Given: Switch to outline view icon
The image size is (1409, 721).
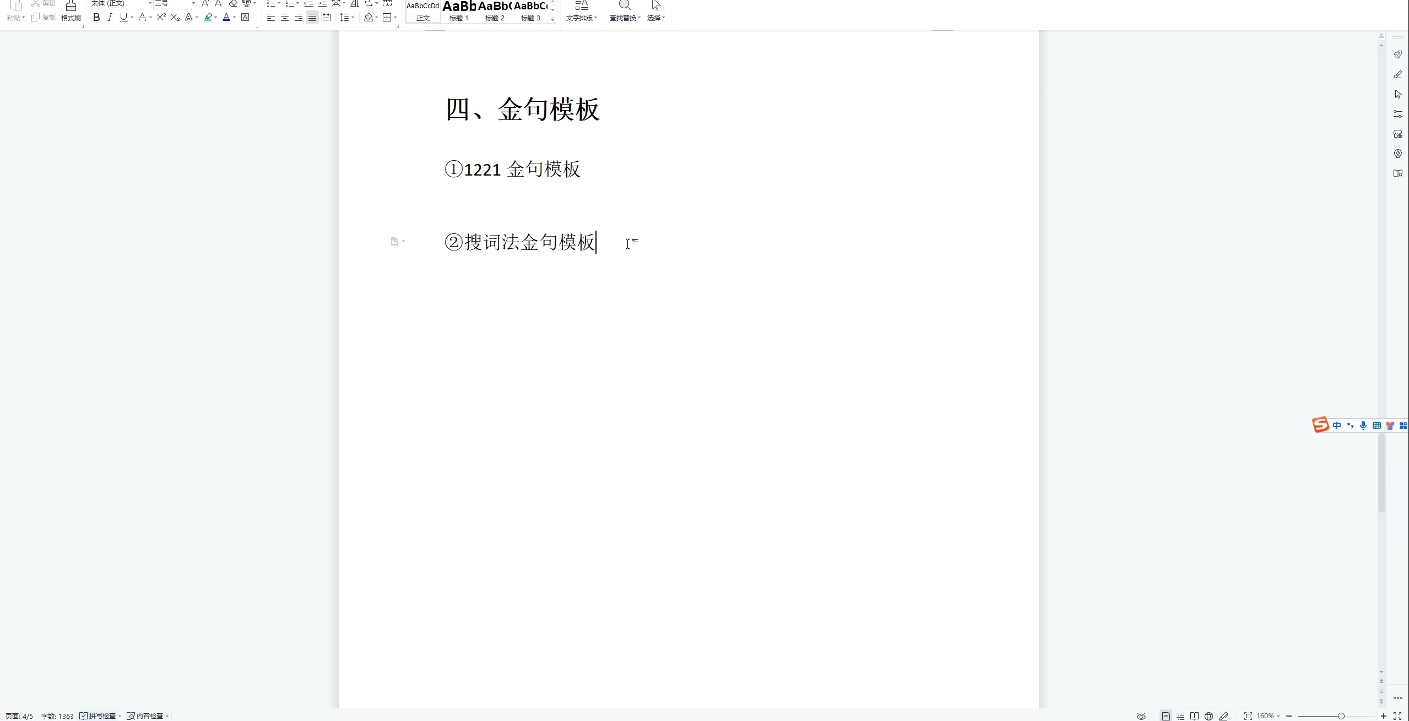Looking at the screenshot, I should point(1180,715).
